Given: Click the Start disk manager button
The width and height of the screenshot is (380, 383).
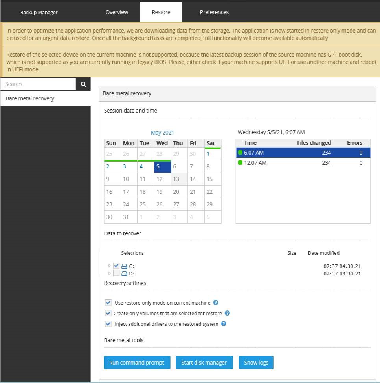Looking at the screenshot, I should coord(204,363).
